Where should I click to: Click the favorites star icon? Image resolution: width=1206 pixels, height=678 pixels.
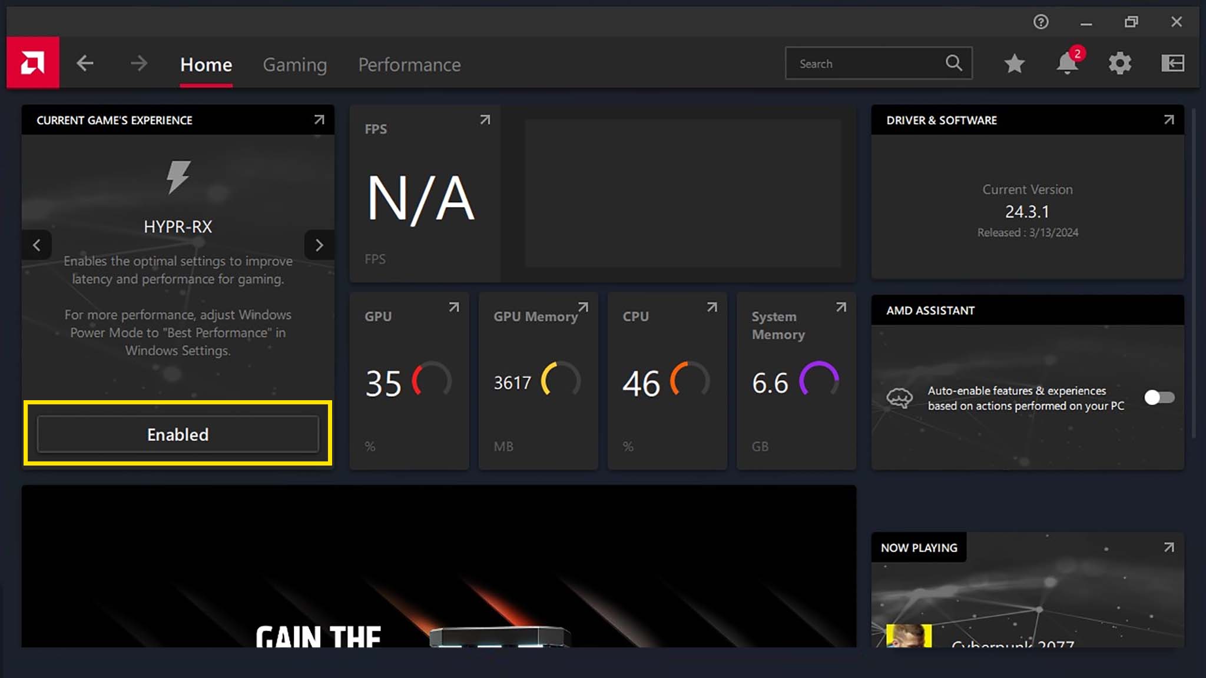click(1014, 63)
